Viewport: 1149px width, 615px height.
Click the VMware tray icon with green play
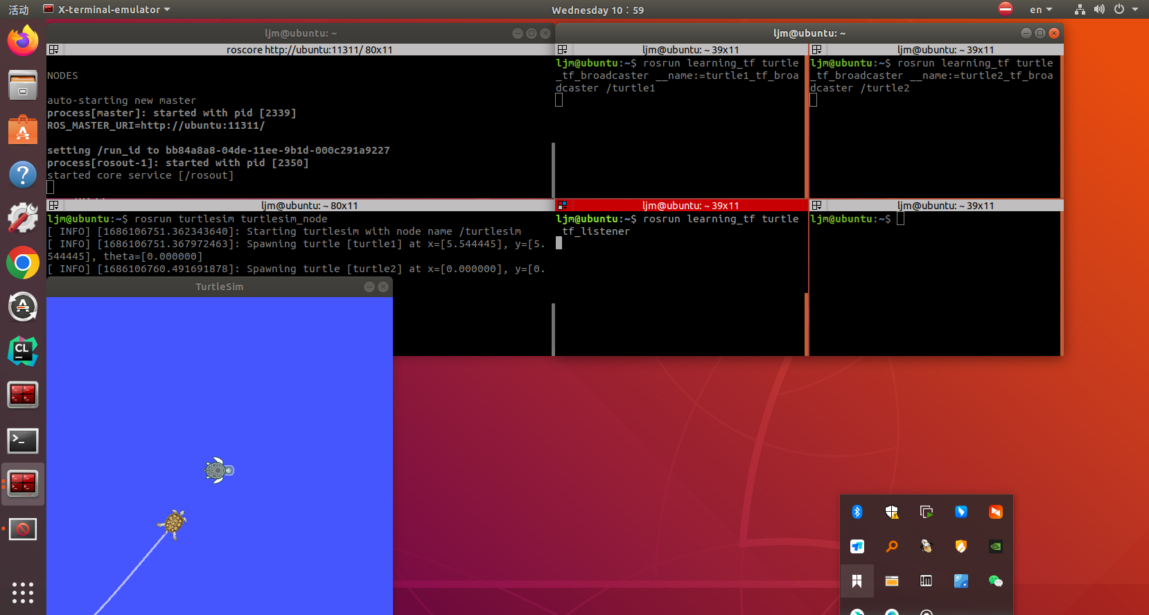tap(927, 512)
